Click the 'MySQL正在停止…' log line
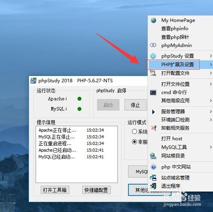 tap(71, 137)
